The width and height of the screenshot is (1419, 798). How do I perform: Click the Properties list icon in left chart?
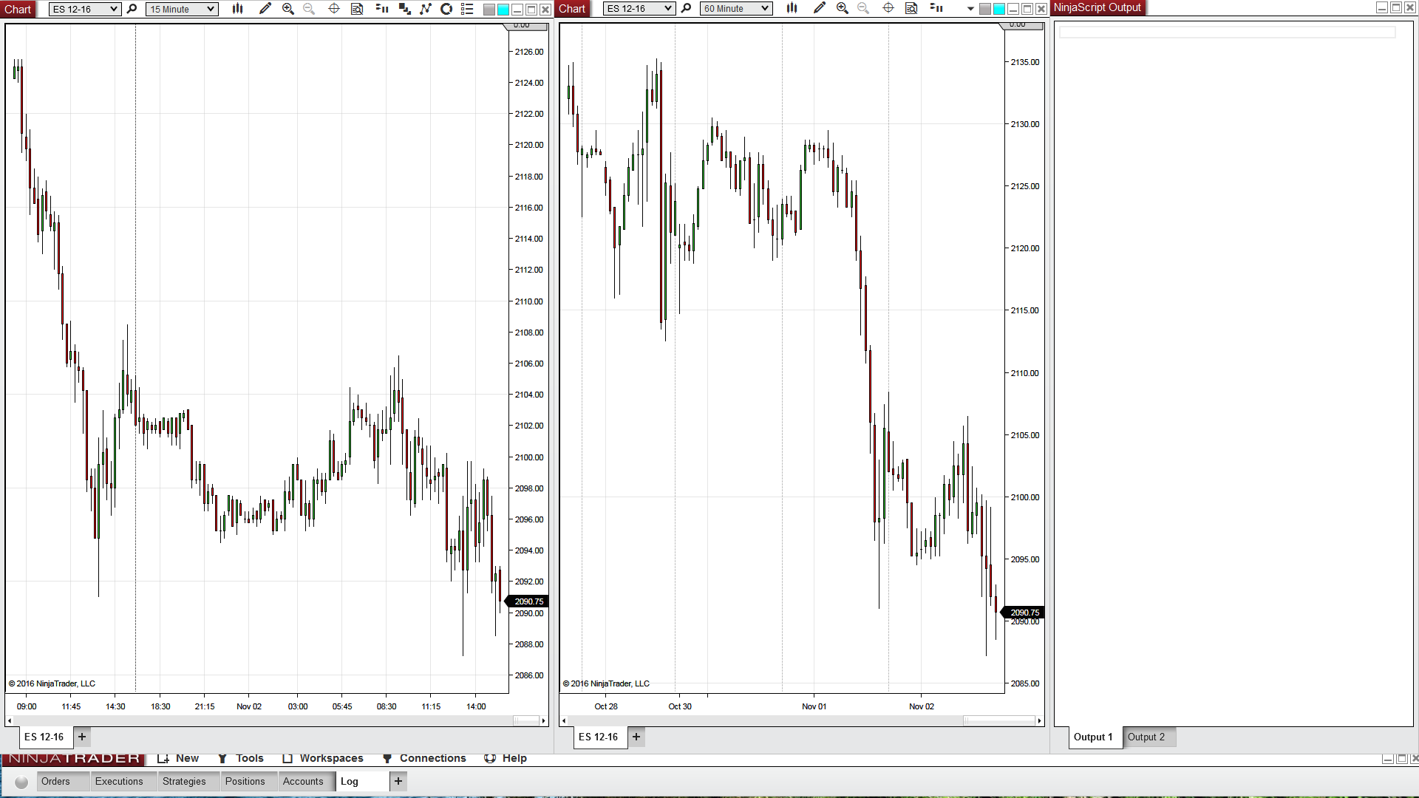pos(467,9)
